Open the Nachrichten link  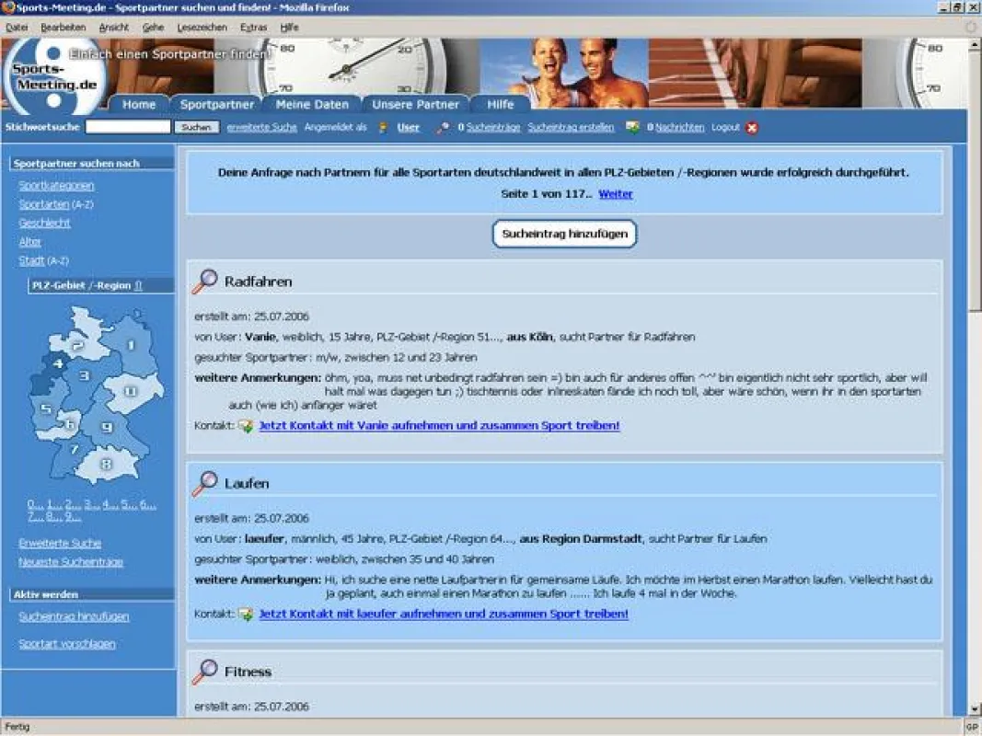point(679,127)
